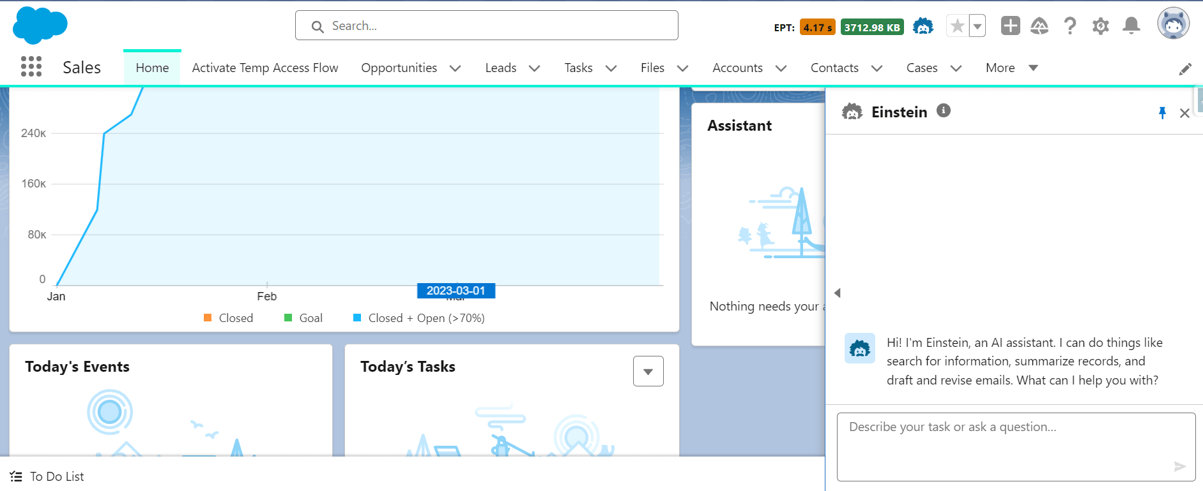
Task: Expand the Opportunities tab dropdown chevron
Action: [456, 68]
